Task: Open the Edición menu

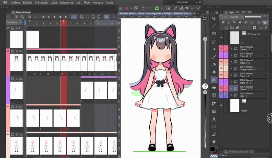Action: coord(28,3)
